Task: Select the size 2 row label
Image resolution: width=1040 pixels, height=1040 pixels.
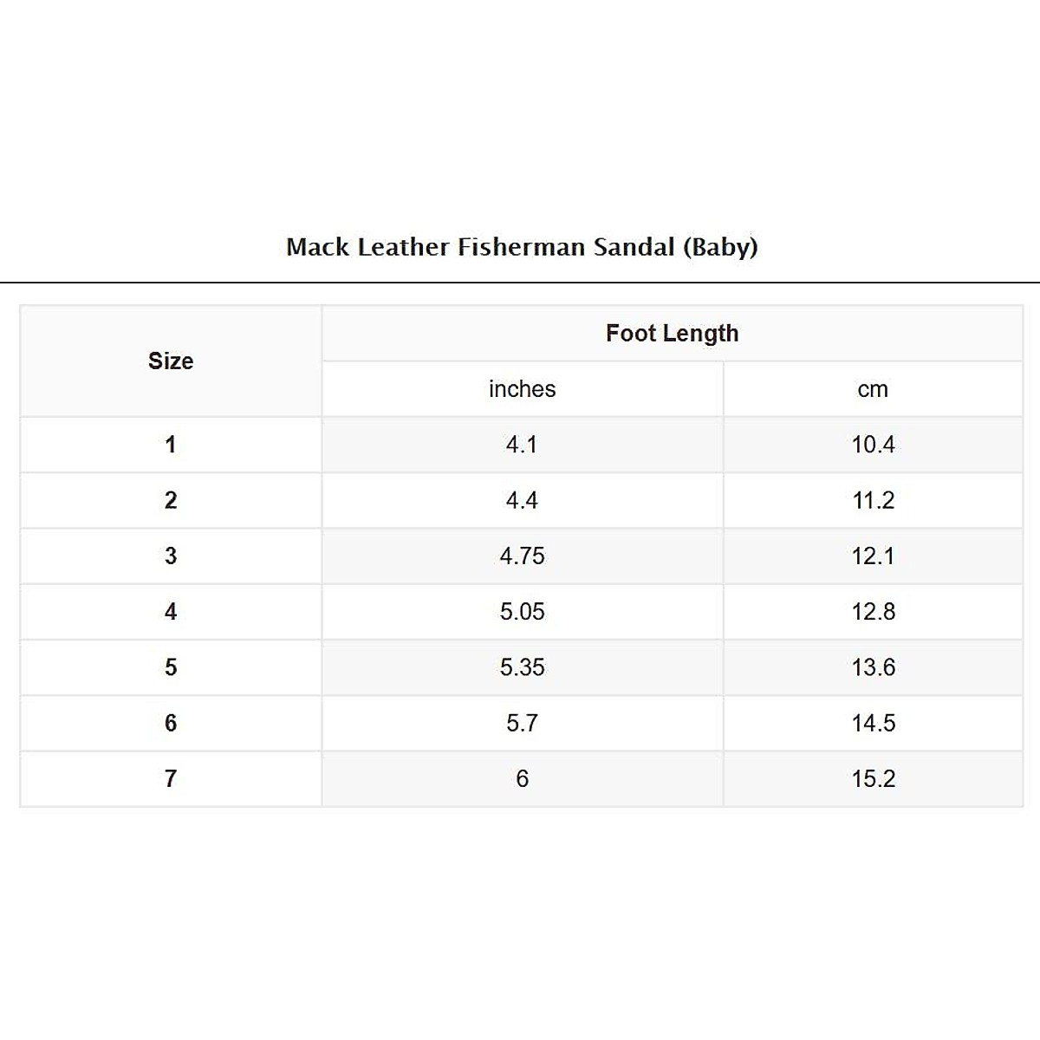Action: [171, 500]
